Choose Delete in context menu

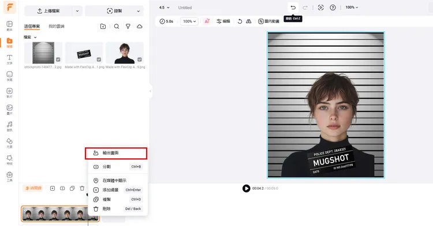(x=118, y=209)
